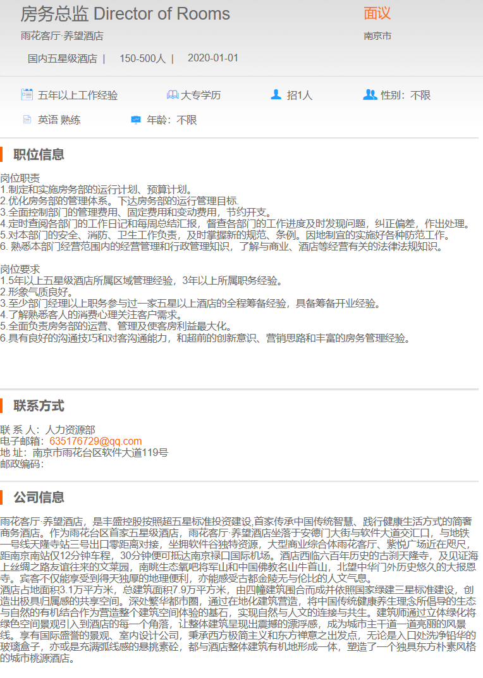Select the 南京市 location text
Viewport: 483px width, 678px height.
(x=377, y=35)
